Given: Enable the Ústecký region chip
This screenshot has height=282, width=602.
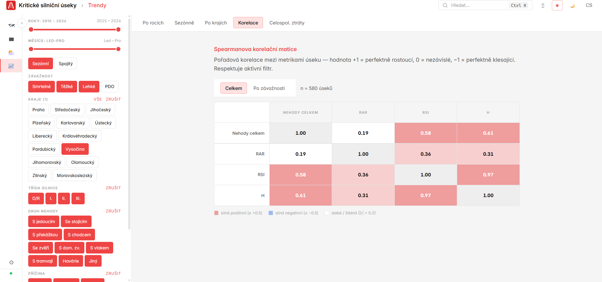Looking at the screenshot, I should pyautogui.click(x=103, y=123).
